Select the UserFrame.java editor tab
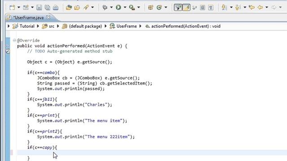The height and width of the screenshot is (161, 287). click(x=28, y=18)
